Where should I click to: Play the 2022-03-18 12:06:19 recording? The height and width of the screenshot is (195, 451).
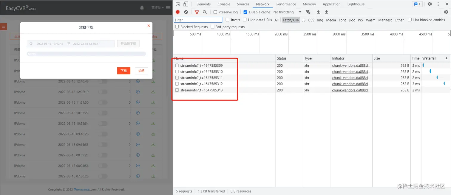point(138,92)
